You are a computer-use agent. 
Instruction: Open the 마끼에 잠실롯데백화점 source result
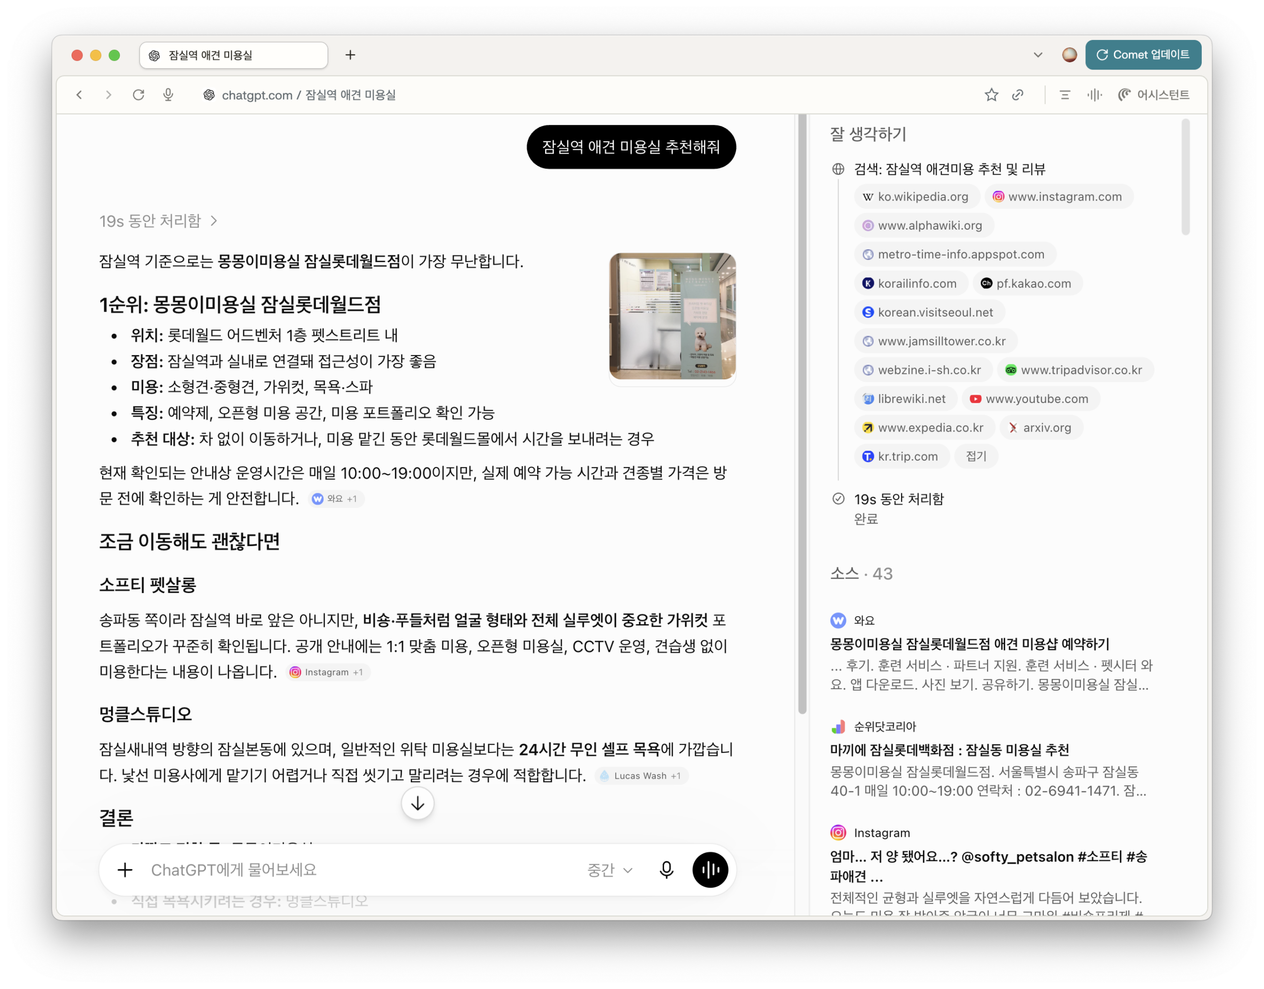pos(949,750)
